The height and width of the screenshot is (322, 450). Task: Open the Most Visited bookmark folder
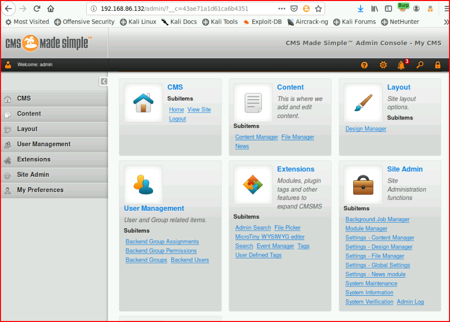pos(27,22)
